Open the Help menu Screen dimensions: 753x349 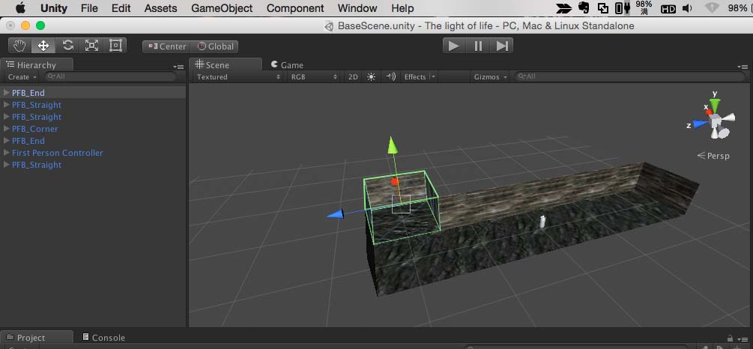click(402, 8)
